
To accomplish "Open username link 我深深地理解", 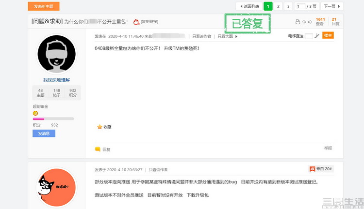I will click(56, 80).
